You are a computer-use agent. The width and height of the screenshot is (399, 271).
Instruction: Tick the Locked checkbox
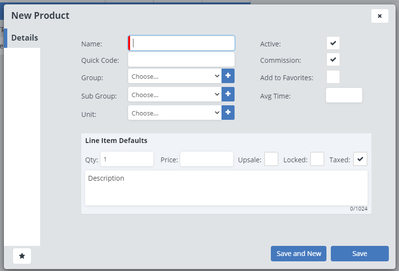pos(317,159)
